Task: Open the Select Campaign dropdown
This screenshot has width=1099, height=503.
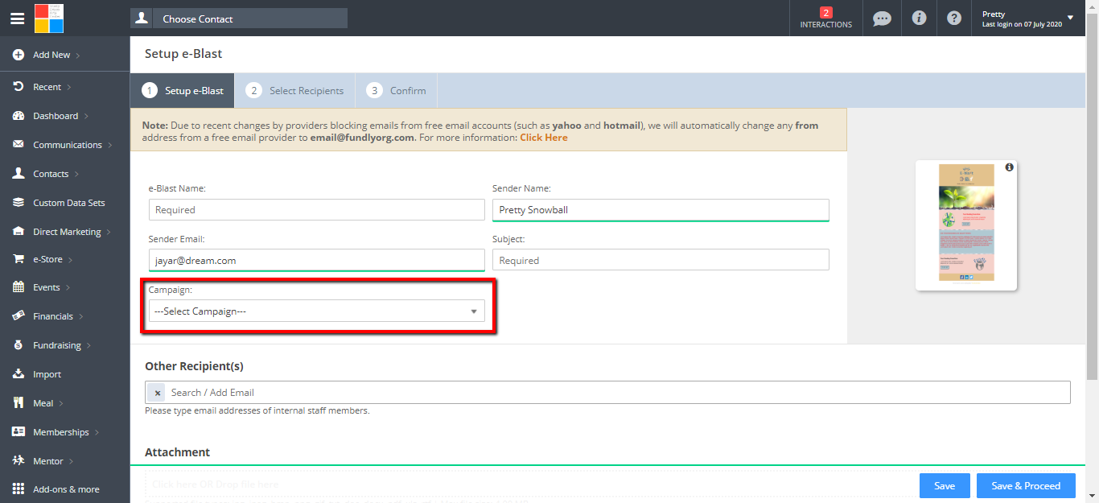Action: point(316,311)
